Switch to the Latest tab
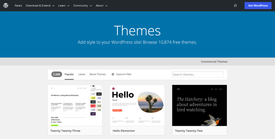The height and width of the screenshot is (139, 275). coord(82,74)
